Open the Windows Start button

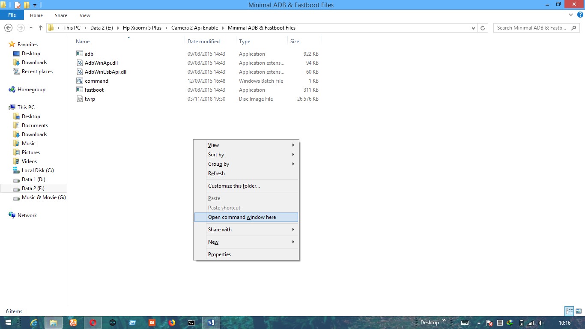point(8,323)
